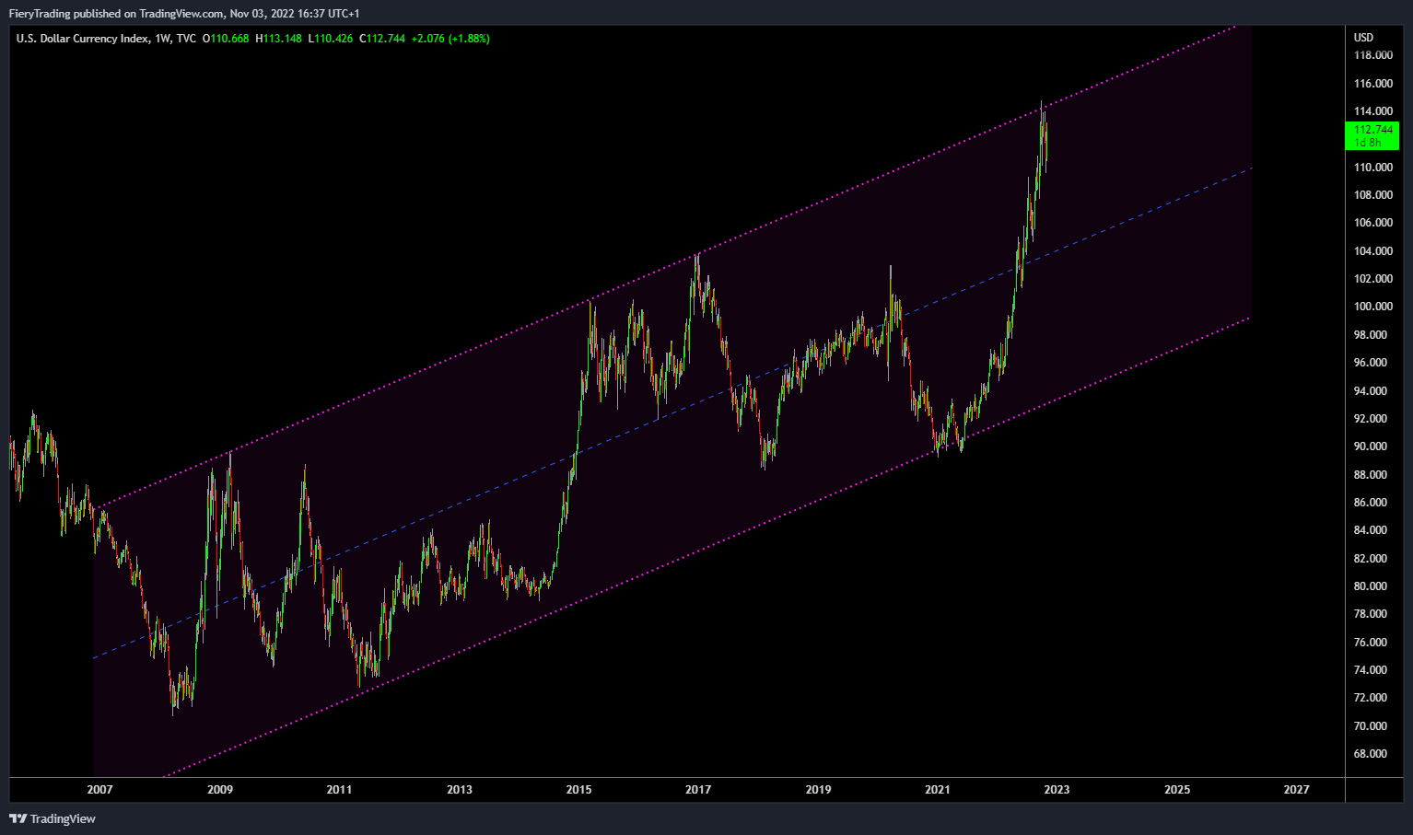1413x835 pixels.
Task: Click the 104.000 price axis label
Action: [x=1372, y=251]
